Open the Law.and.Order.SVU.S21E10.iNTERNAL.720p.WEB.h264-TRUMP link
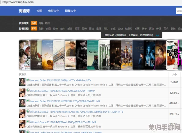This screenshot has width=182, height=133. [65, 101]
